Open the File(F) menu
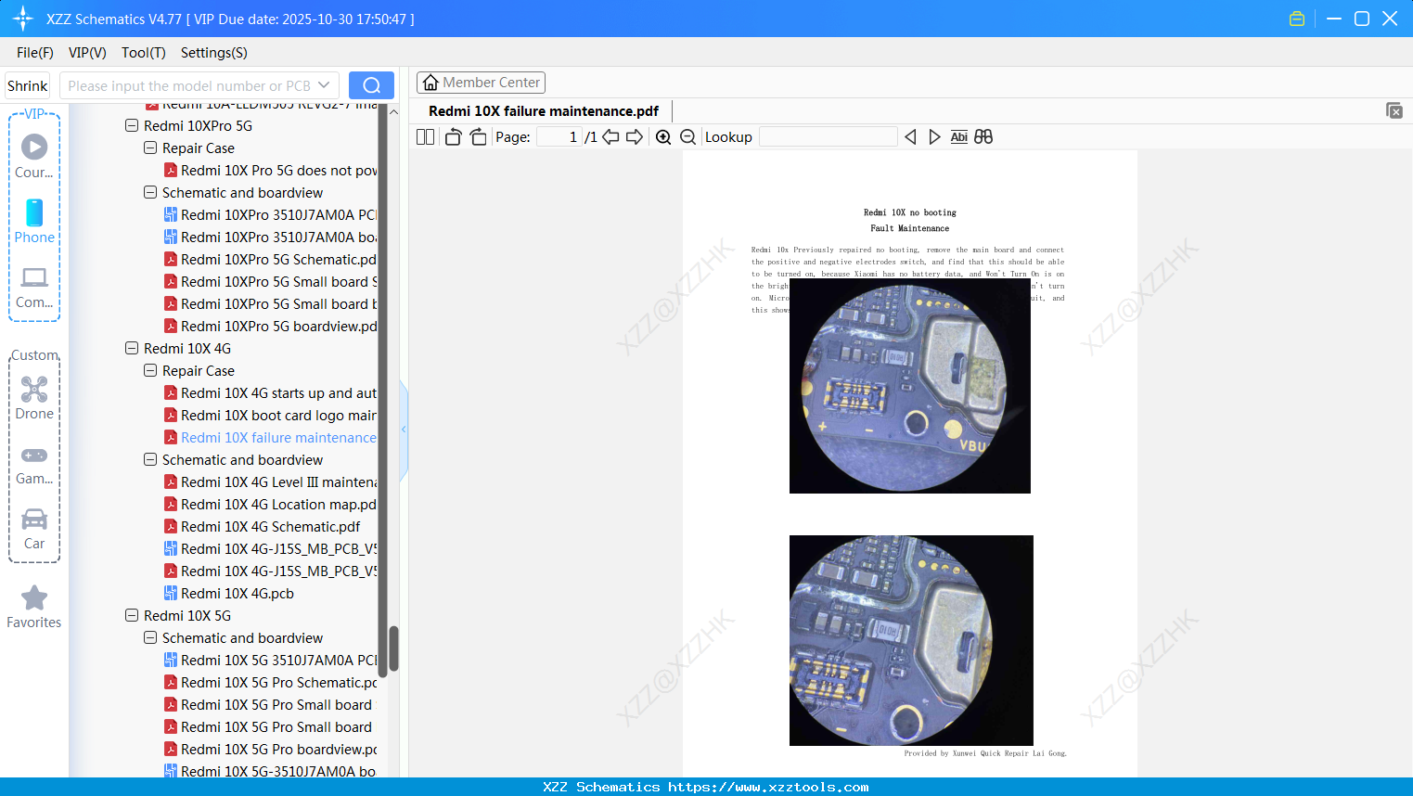Screen dimensions: 1413x796 point(35,53)
